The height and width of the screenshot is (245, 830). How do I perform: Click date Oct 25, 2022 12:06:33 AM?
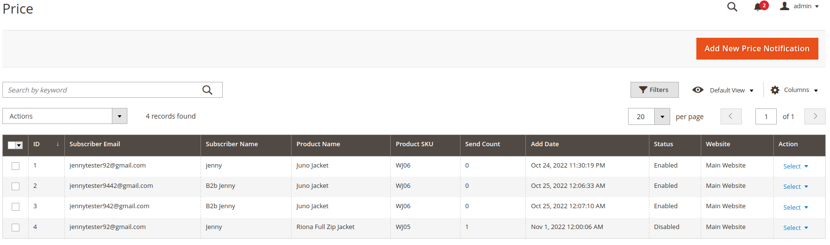[568, 186]
